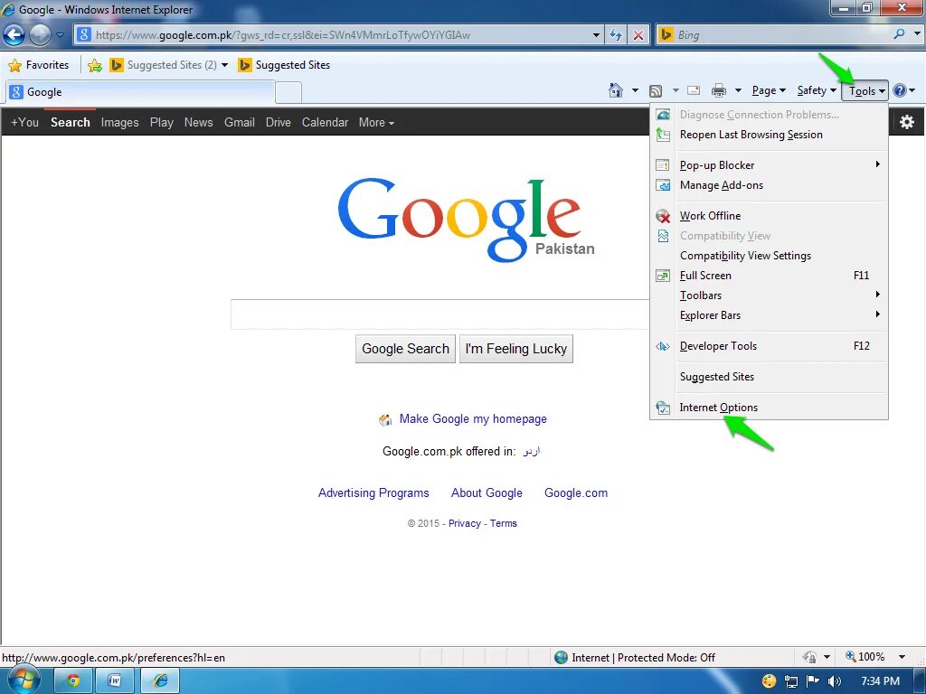This screenshot has height=694, width=926.
Task: Click the Windows Start orb
Action: point(24,680)
